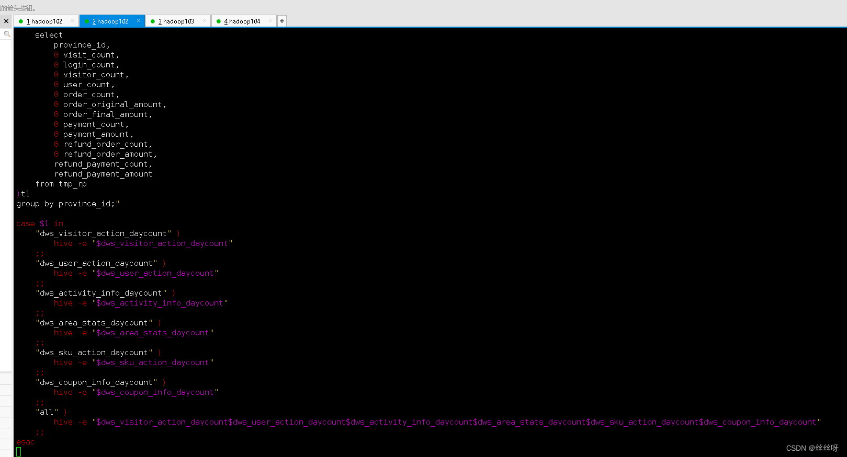Click the '0 order_count,' line
Screen dimensions: 847x457
pyautogui.click(x=86, y=95)
